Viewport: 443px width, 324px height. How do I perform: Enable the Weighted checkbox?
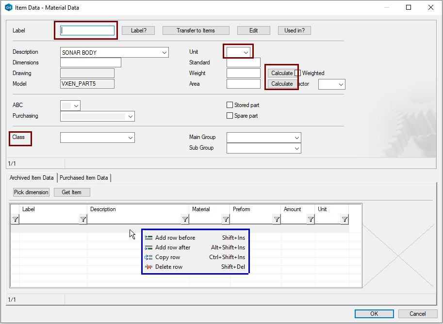(x=298, y=73)
